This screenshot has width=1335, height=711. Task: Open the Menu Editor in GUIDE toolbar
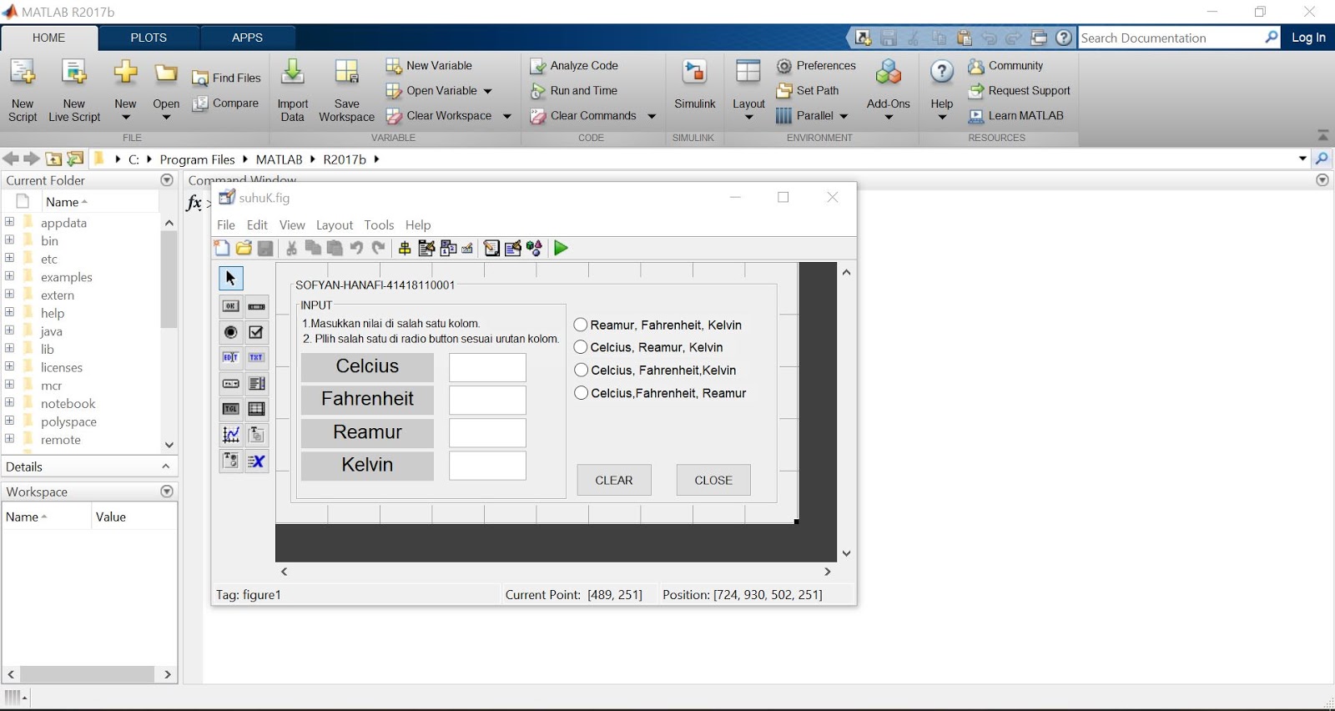point(426,248)
